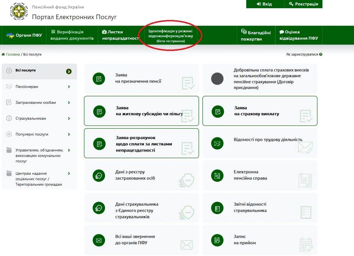Expand the Застрахованим особам sidebar section
The width and height of the screenshot is (354, 256).
69,103
